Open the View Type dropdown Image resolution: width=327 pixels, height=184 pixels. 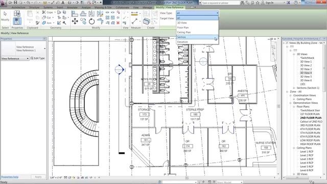click(197, 13)
